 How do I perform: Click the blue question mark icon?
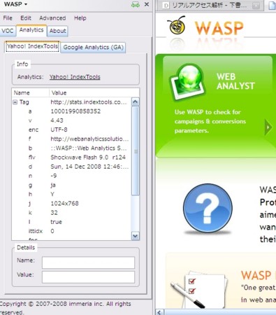(208, 209)
